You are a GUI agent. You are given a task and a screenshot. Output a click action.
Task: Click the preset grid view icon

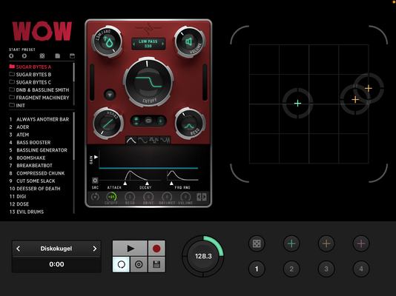point(42,56)
